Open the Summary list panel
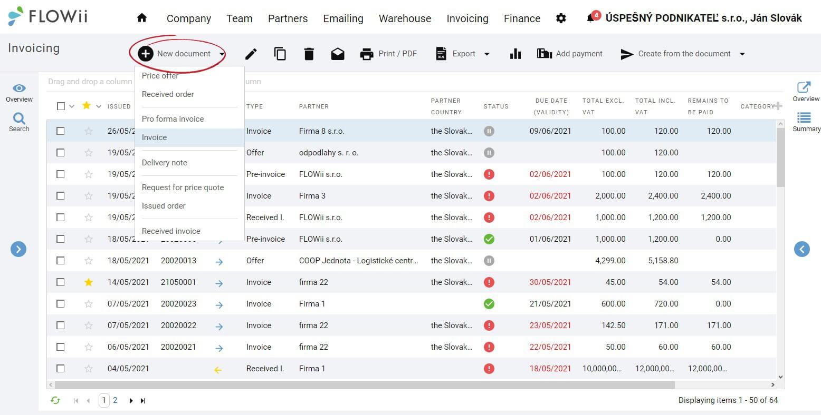 click(806, 122)
